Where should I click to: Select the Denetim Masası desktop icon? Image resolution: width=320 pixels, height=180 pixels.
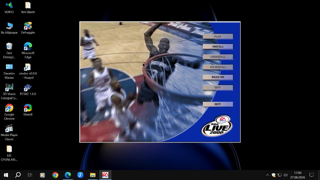click(9, 71)
